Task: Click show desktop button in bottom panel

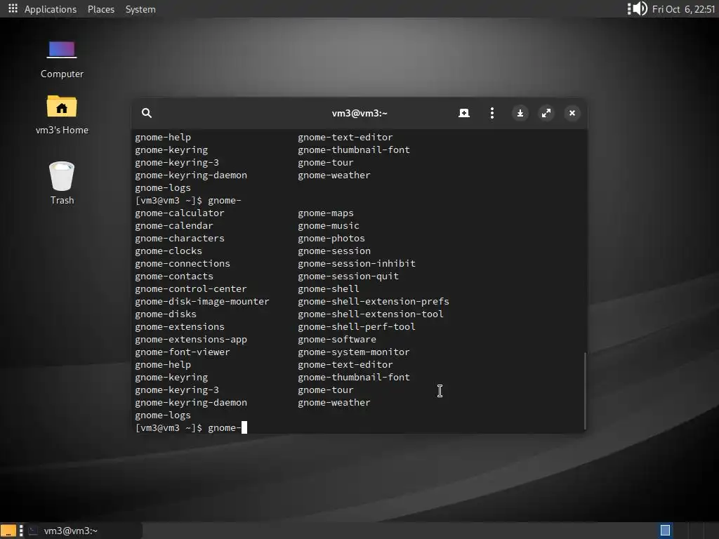Action: 8,531
